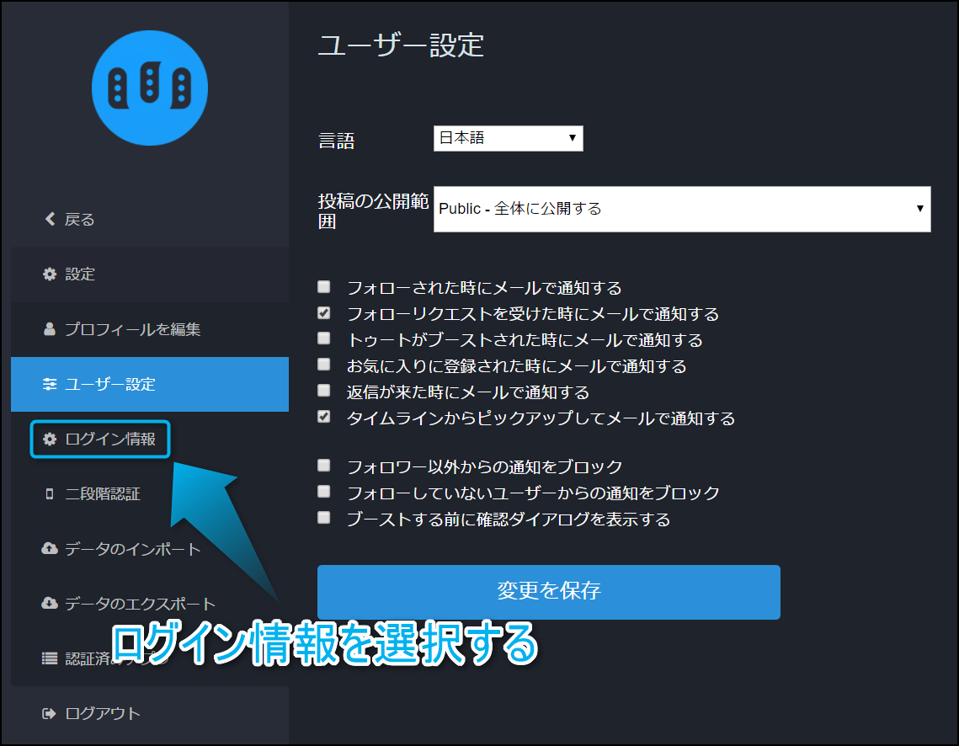Go to the 二段階認証 settings page
This screenshot has width=959, height=746.
point(103,494)
